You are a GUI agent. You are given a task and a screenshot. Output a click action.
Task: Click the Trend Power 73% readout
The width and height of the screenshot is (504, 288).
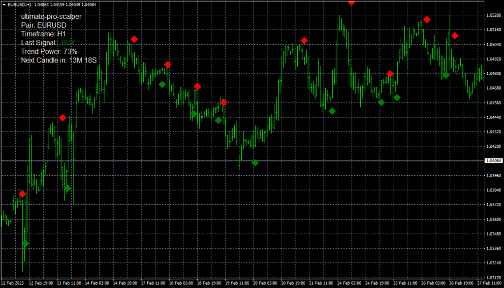click(x=49, y=52)
